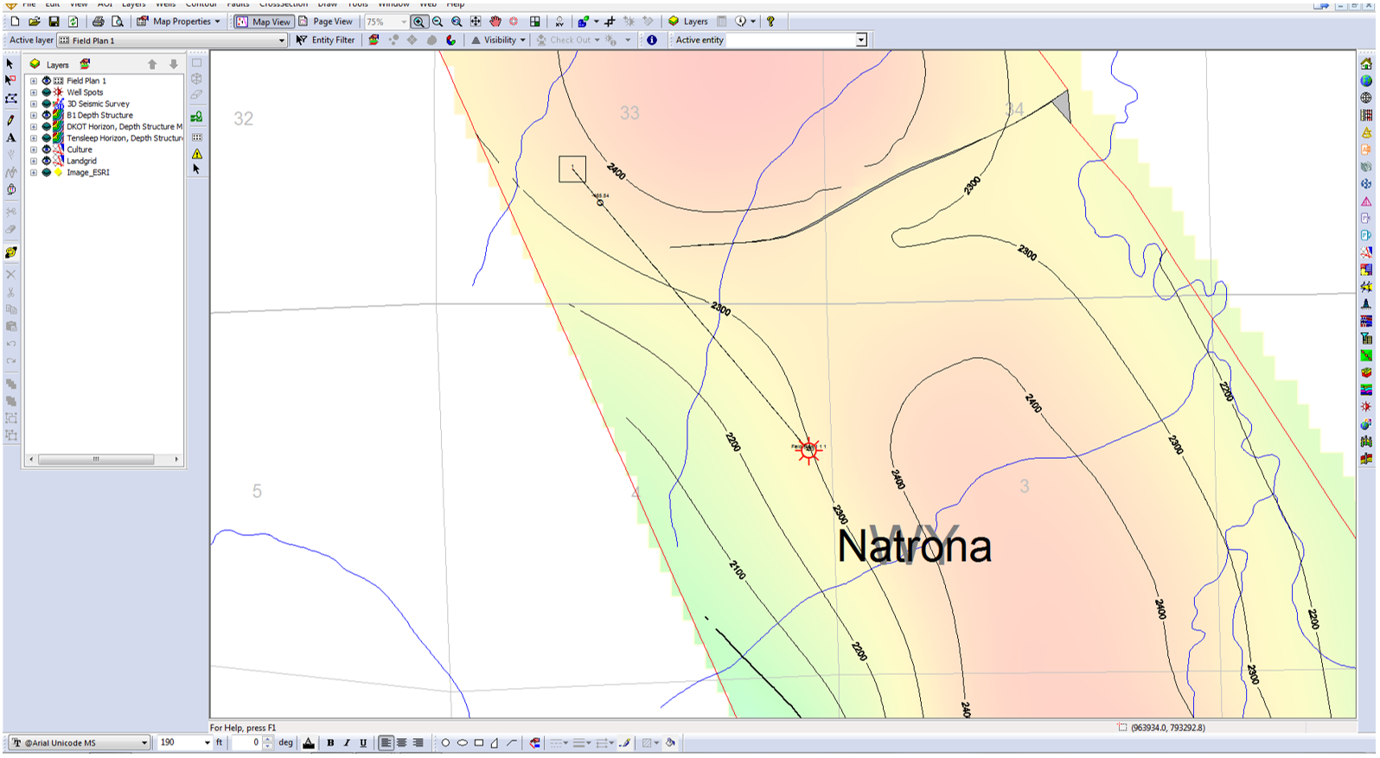Print the map using the printer icon

point(98,22)
